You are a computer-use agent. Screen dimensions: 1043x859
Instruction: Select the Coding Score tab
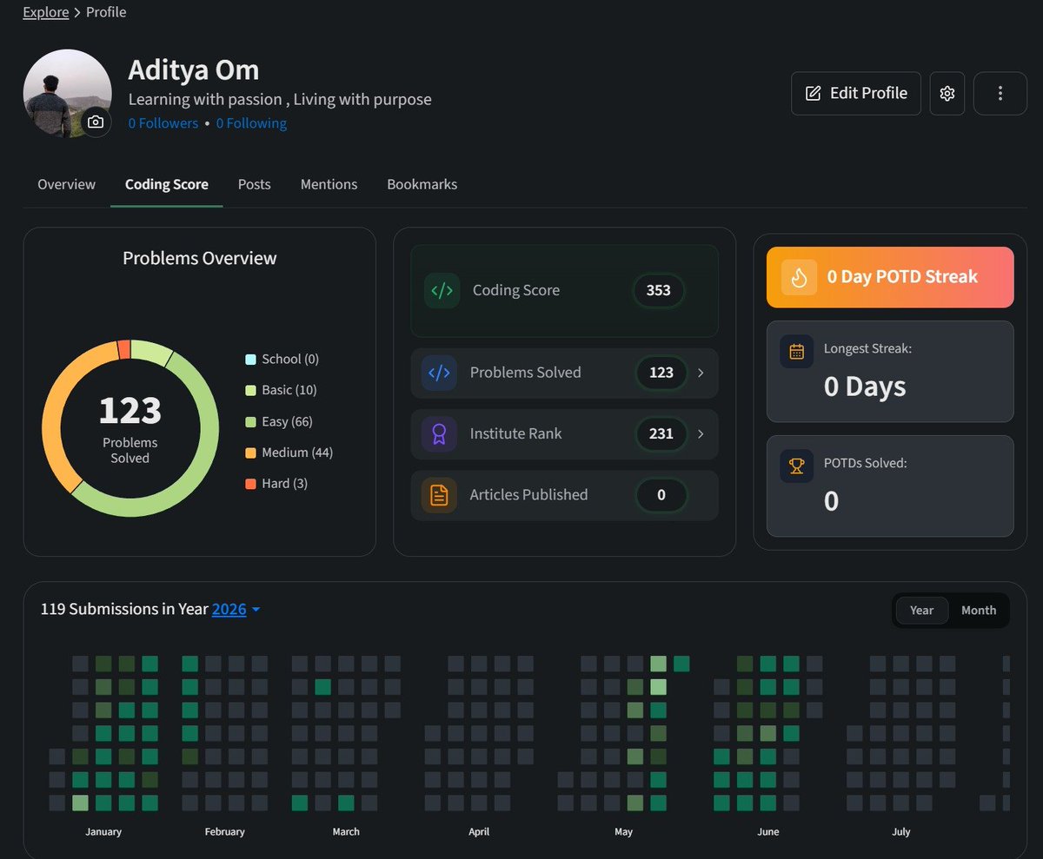[x=167, y=184]
